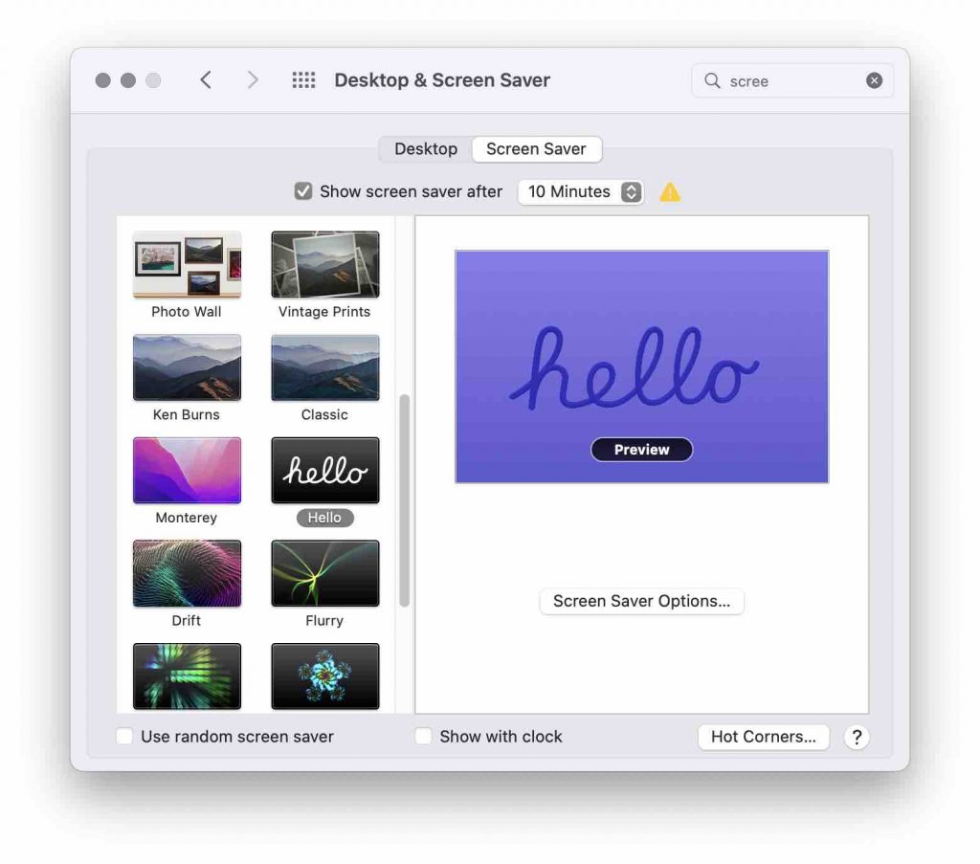
Task: Select the Flurry screen saver thumbnail
Action: click(325, 573)
